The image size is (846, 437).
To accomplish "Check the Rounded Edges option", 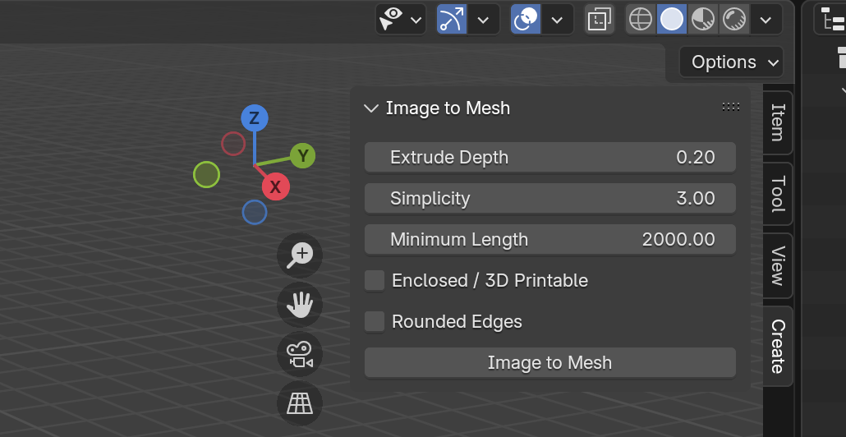I will [x=375, y=321].
